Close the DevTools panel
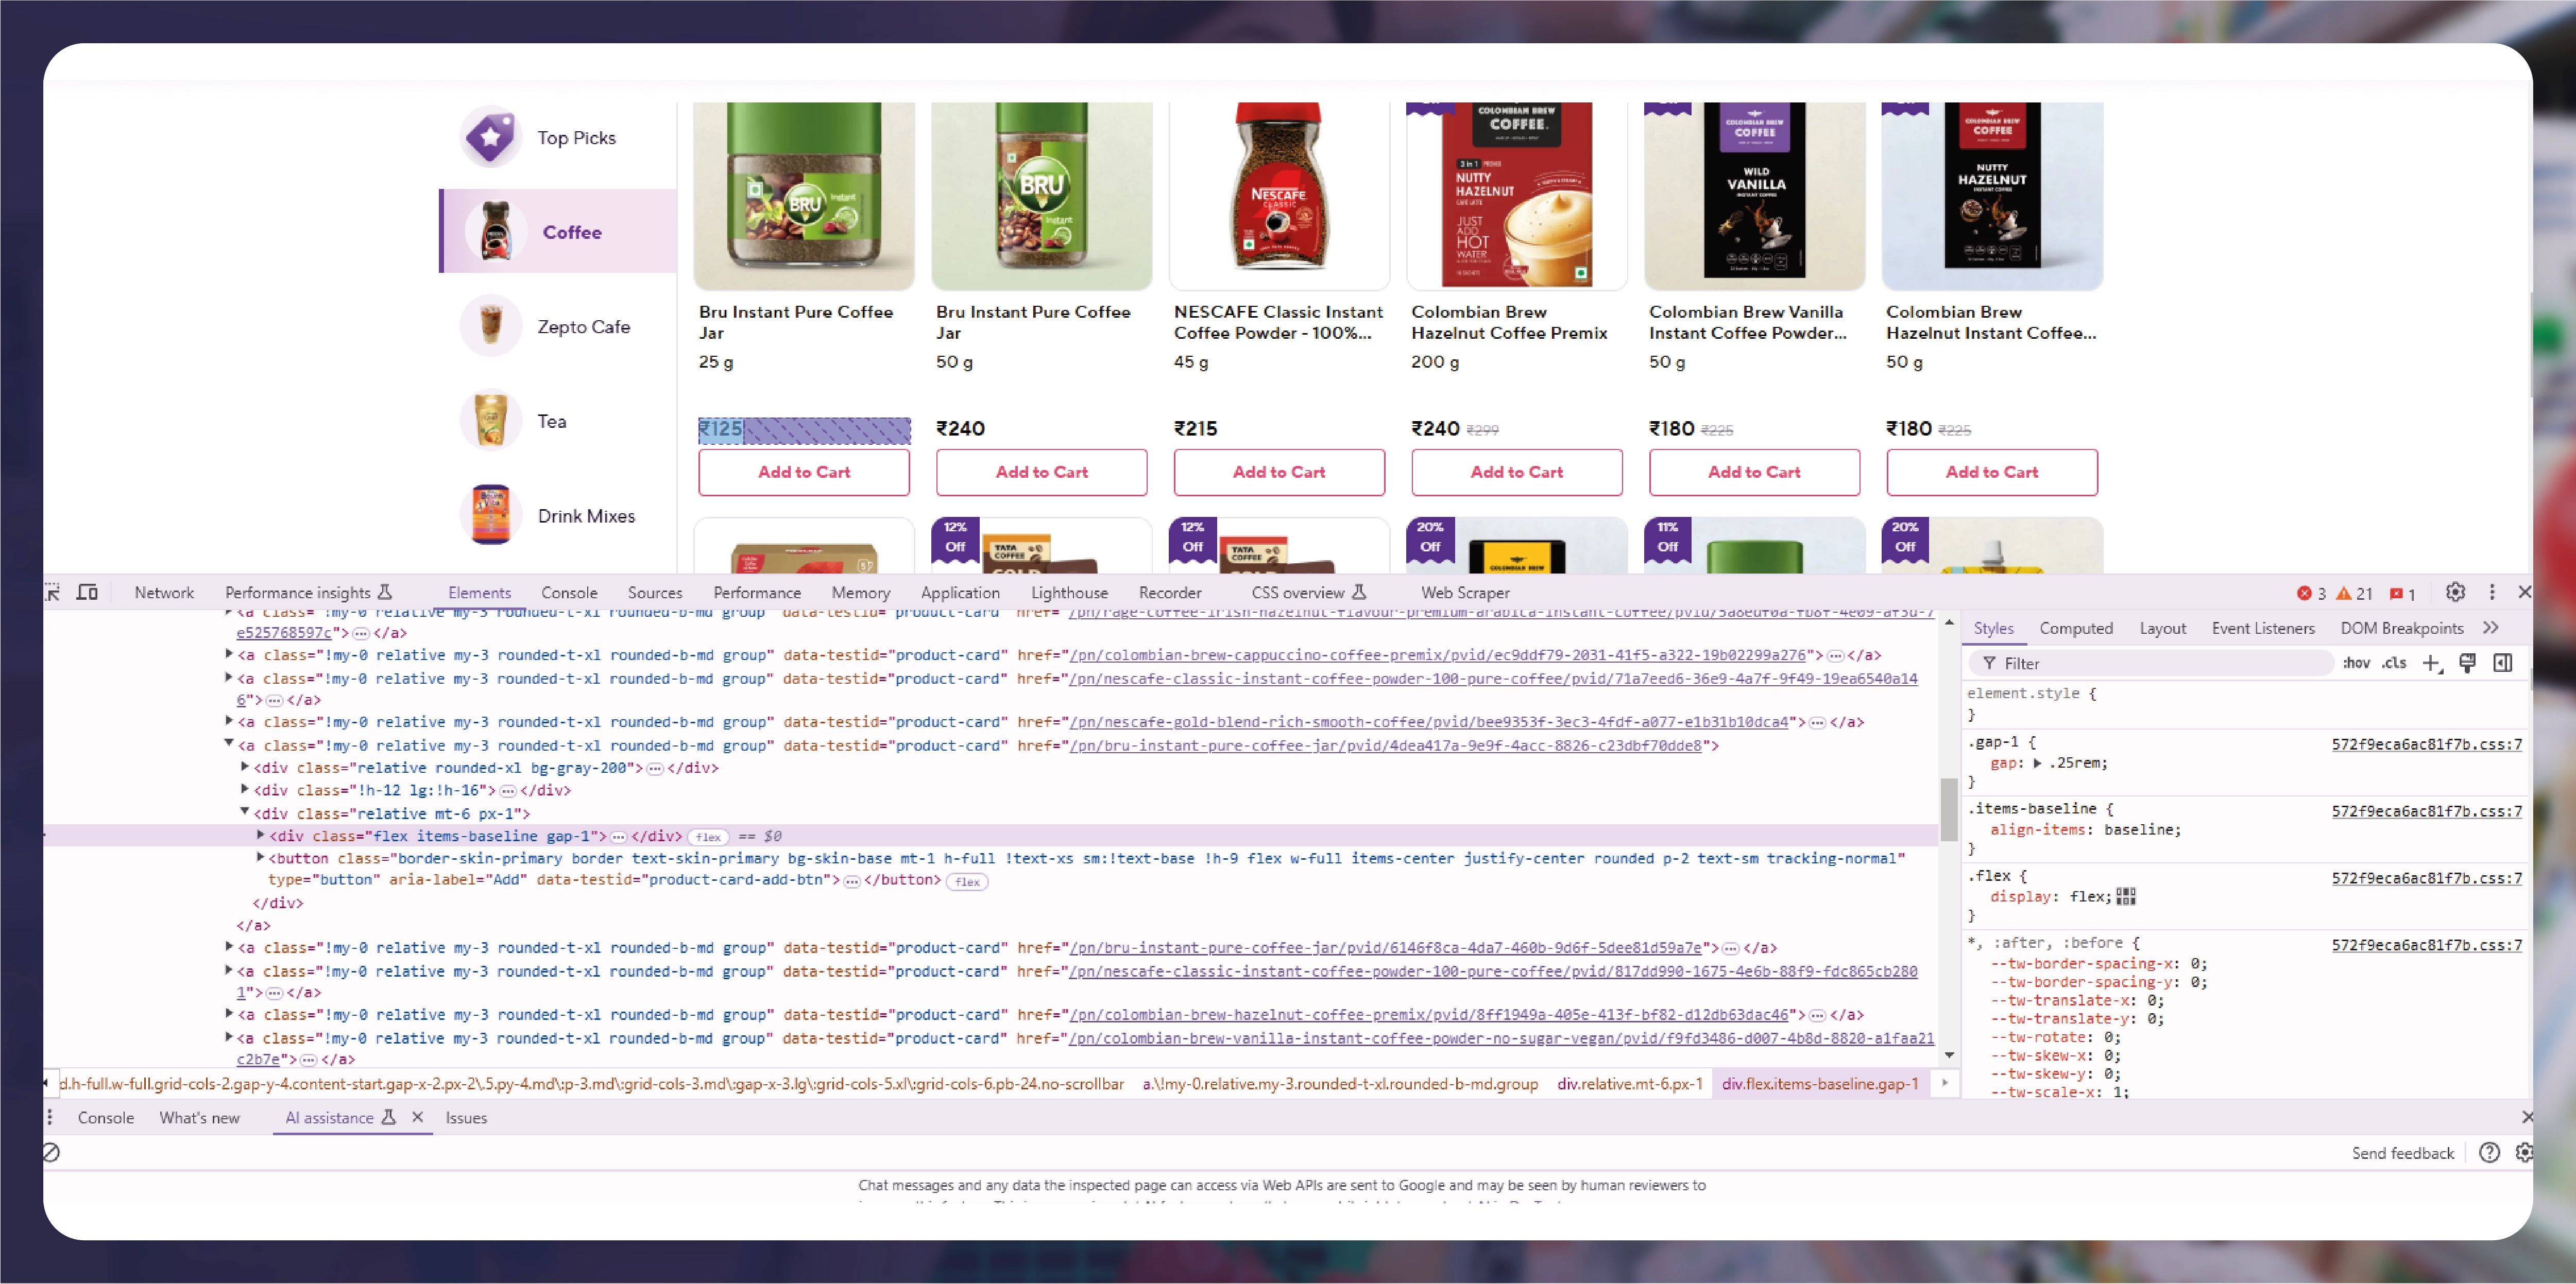The height and width of the screenshot is (1284, 2576). [x=2524, y=593]
